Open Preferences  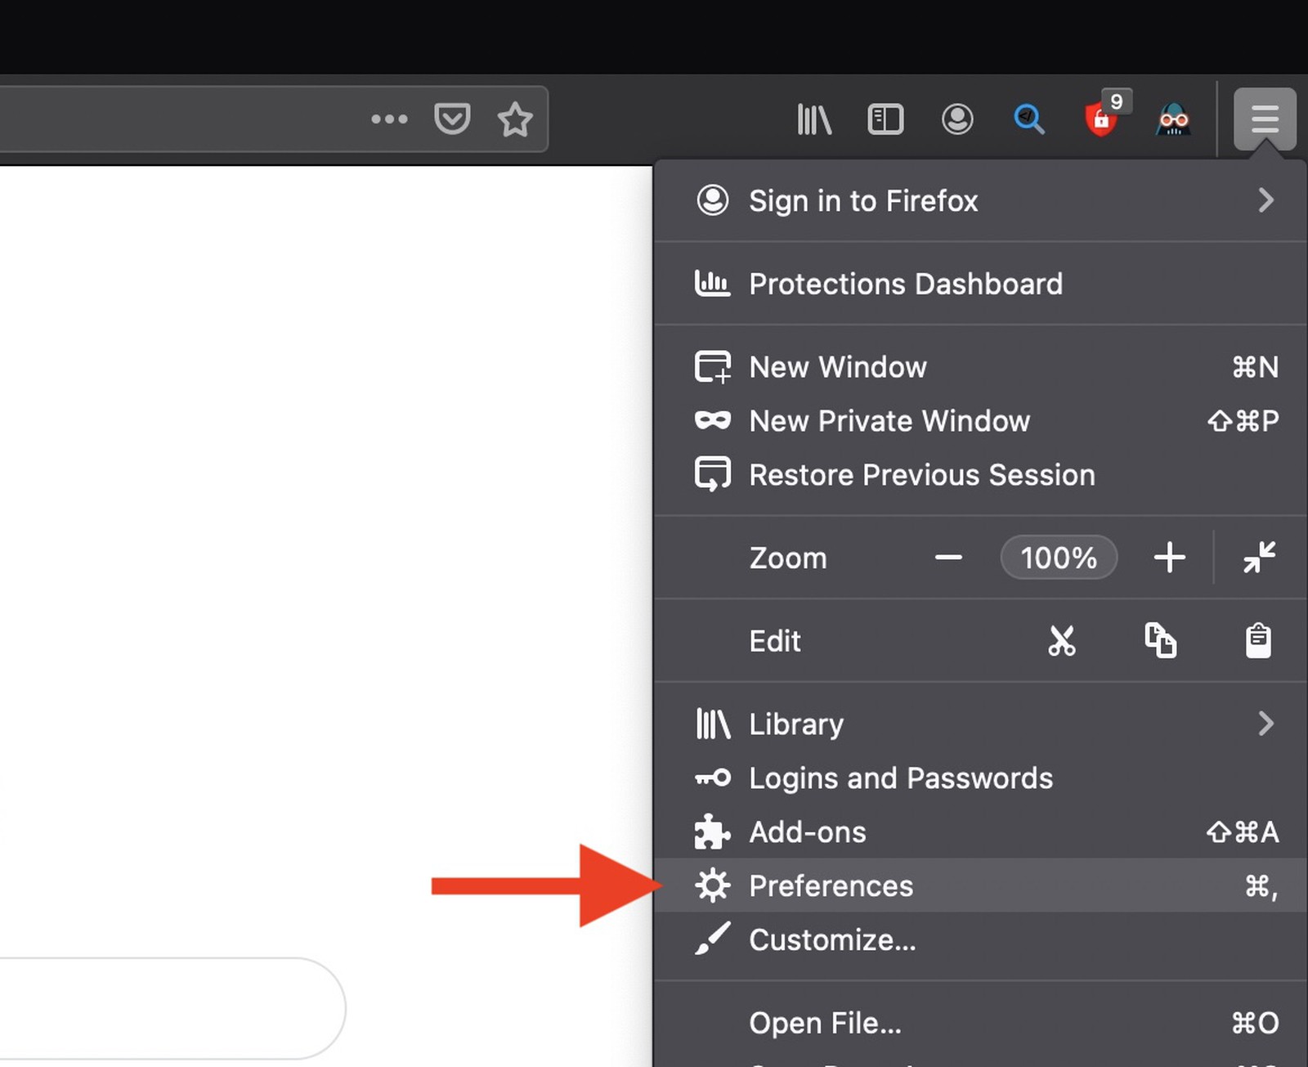point(980,885)
